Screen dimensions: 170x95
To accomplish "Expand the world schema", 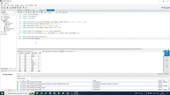I will (1, 35).
